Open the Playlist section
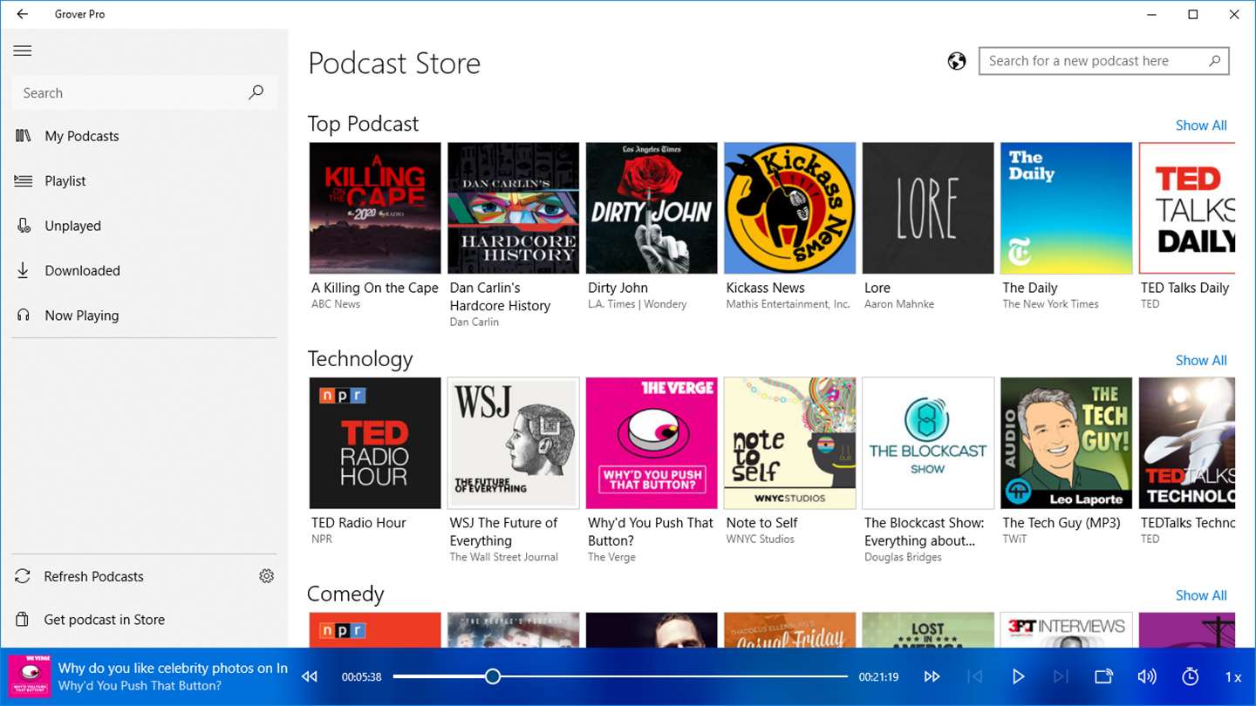Viewport: 1256px width, 706px height. coord(145,180)
